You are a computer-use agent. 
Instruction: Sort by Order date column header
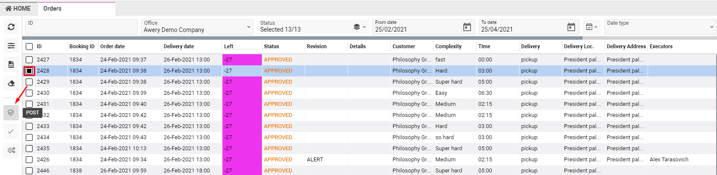pyautogui.click(x=112, y=47)
